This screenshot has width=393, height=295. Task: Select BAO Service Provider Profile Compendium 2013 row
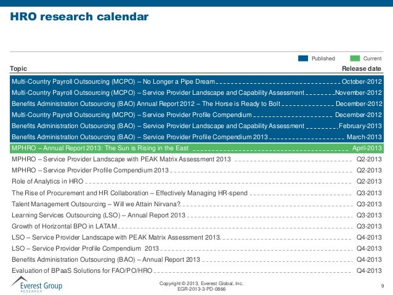(x=197, y=137)
